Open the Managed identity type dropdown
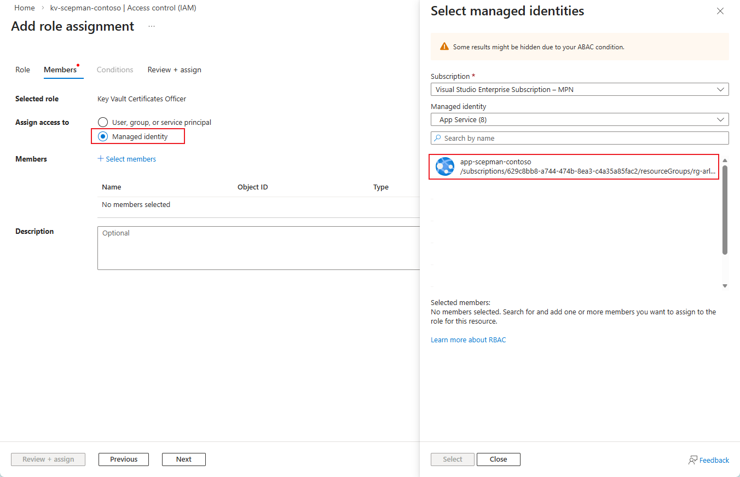The width and height of the screenshot is (740, 477). click(579, 119)
